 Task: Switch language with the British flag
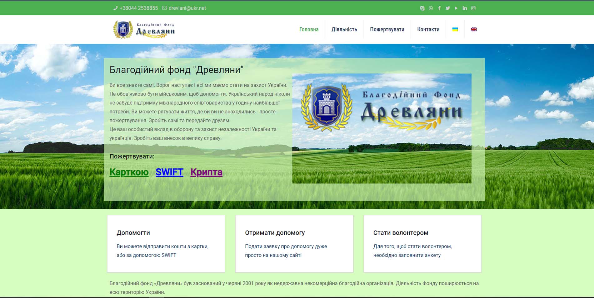[x=474, y=29]
